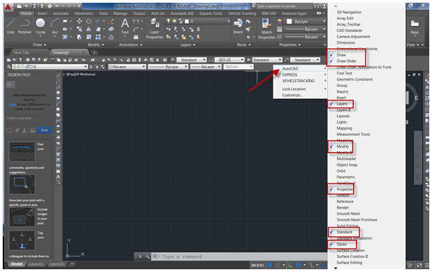Viewport: 432px width, 272px height.
Task: Open the AutoCAD application menu logo
Action: point(8,7)
